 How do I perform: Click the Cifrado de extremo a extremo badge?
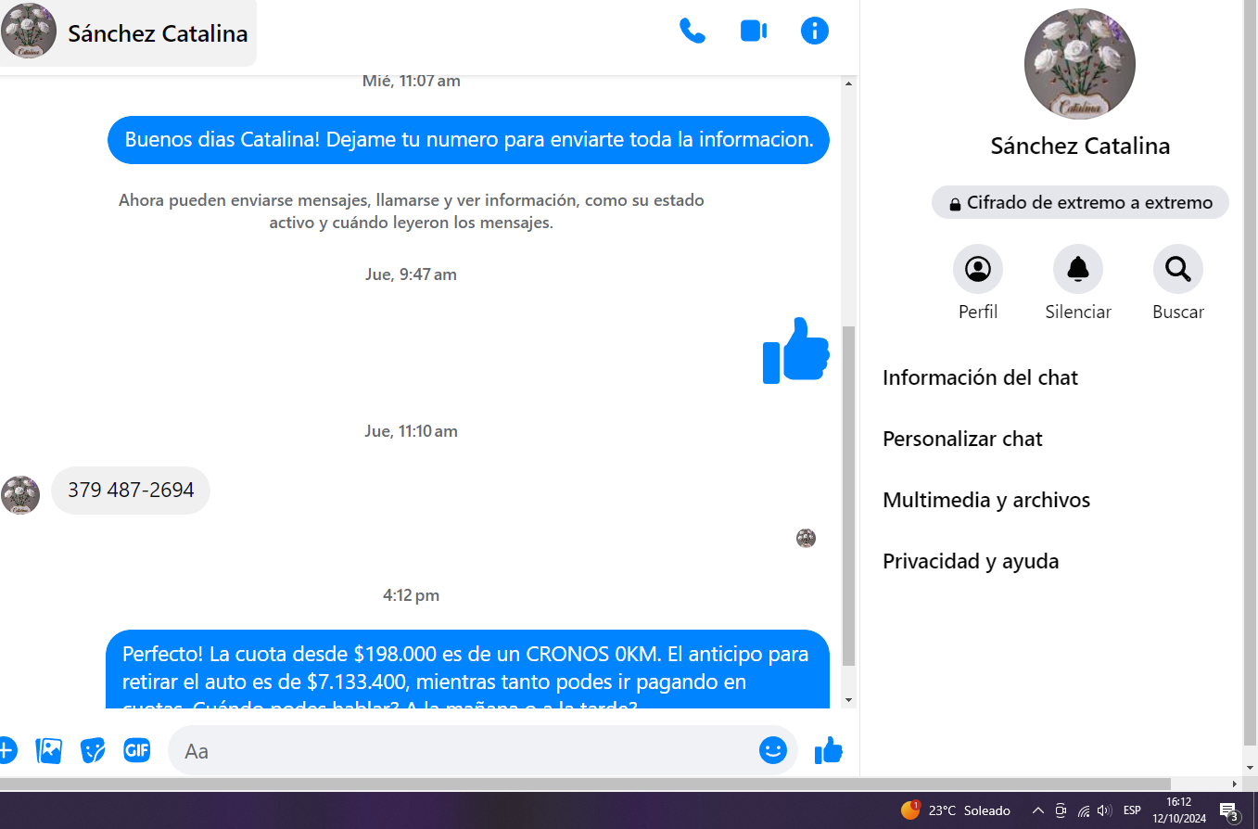(x=1079, y=203)
